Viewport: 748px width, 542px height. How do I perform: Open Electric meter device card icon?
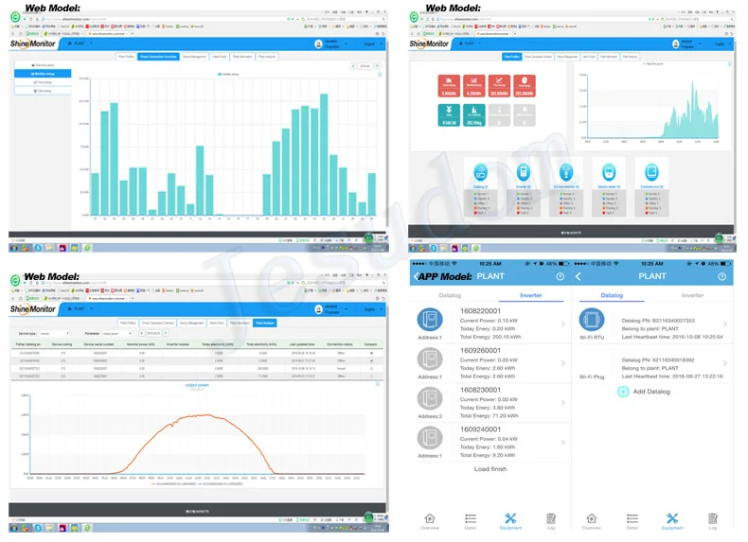(x=609, y=171)
